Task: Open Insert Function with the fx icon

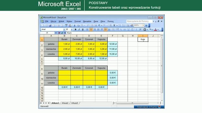Action: pos(65,33)
